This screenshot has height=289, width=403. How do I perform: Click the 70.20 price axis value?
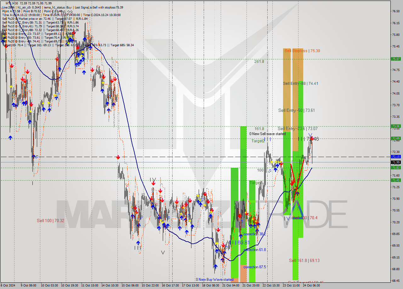pyautogui.click(x=396, y=222)
